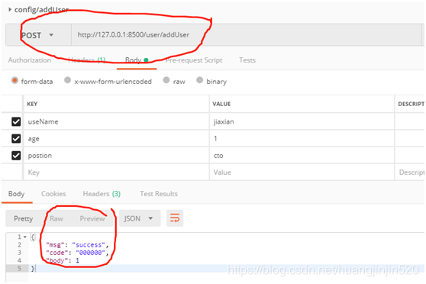Click the "code": "000000" response line
Viewport: 426px width, 284px height.
point(77,253)
